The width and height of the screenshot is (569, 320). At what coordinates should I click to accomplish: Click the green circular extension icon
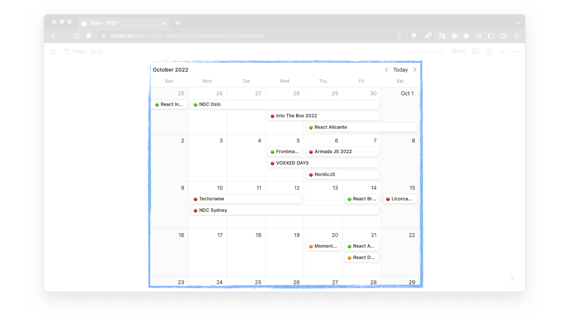[x=454, y=36]
